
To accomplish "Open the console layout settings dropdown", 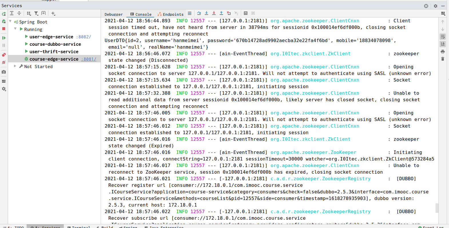I will pos(443,13).
